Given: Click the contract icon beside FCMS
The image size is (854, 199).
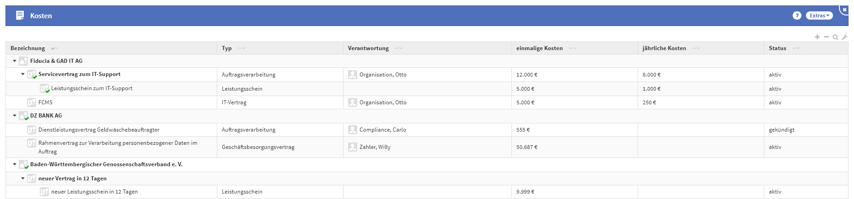Looking at the screenshot, I should coord(32,102).
